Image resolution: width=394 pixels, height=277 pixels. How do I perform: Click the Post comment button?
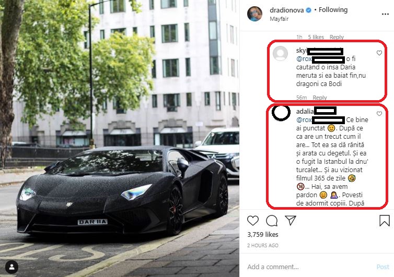383,267
